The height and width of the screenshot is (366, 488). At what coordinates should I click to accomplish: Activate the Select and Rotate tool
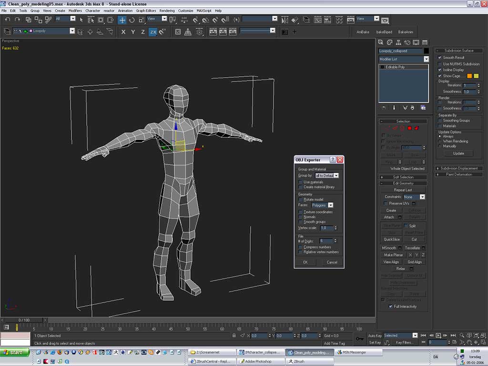132,20
